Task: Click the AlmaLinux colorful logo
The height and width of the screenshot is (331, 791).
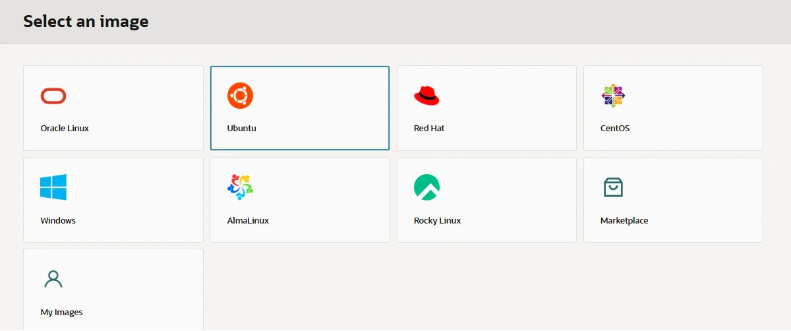Action: coord(240,187)
